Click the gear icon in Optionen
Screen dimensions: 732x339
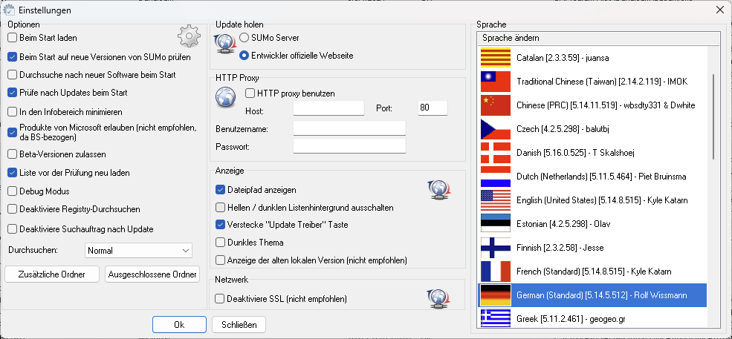point(190,36)
